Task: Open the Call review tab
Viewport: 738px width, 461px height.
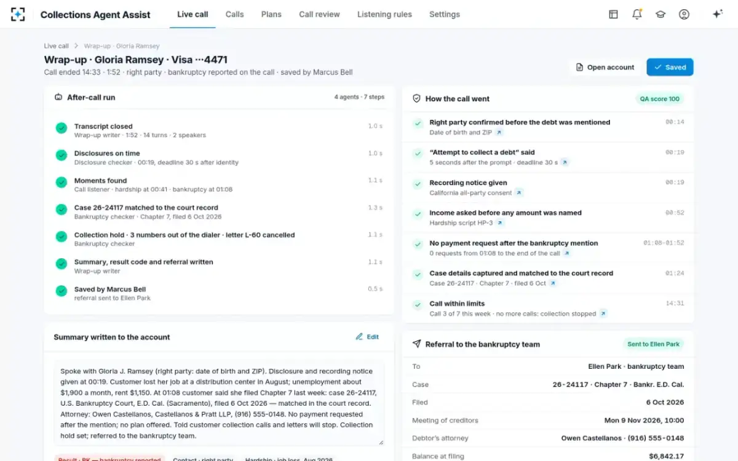Action: click(x=319, y=14)
